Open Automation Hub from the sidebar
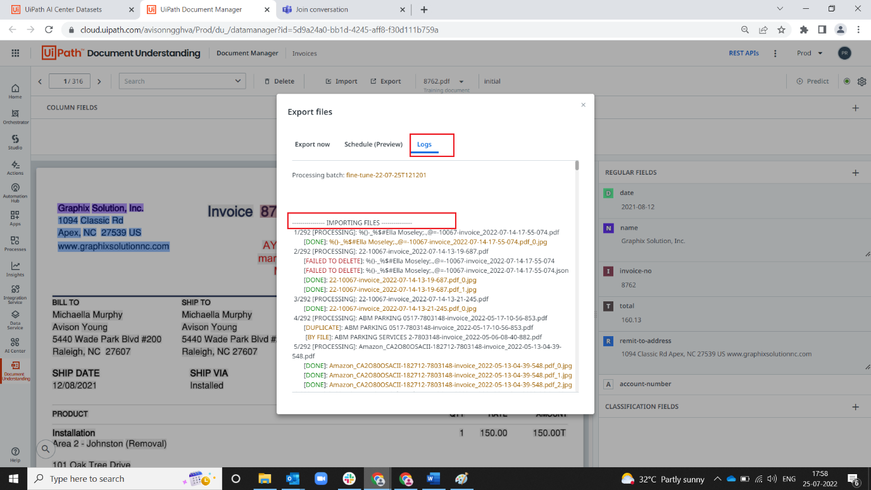Viewport: 871px width, 490px height. (x=15, y=192)
